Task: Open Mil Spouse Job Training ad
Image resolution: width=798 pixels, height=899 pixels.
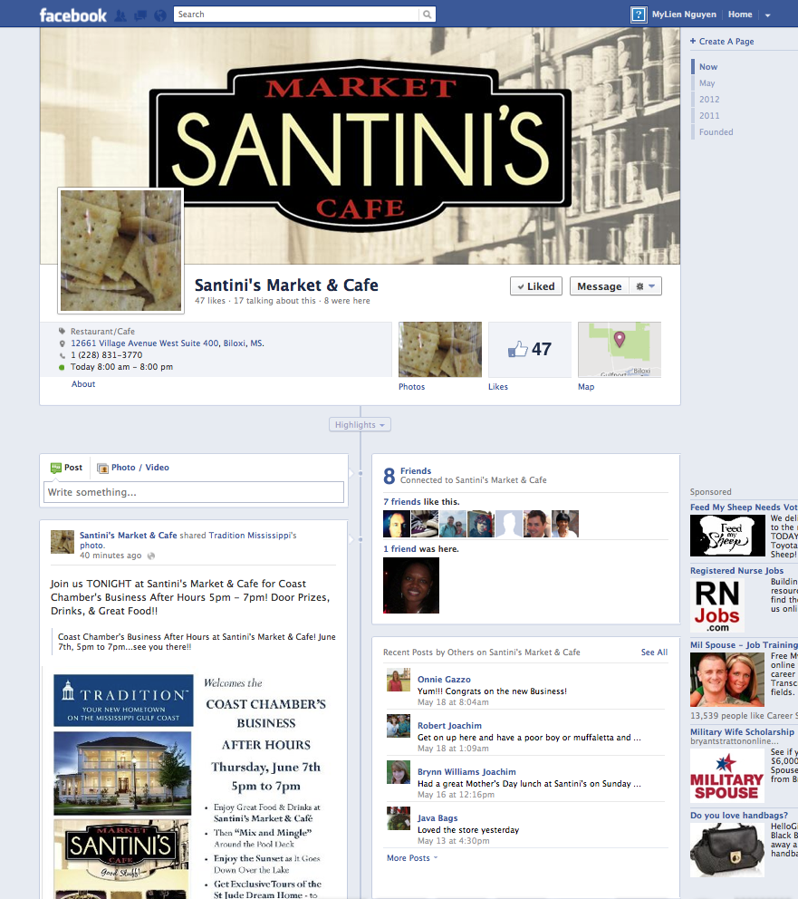Action: 744,645
